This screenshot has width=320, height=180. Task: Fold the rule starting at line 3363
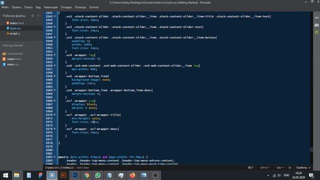point(54,90)
